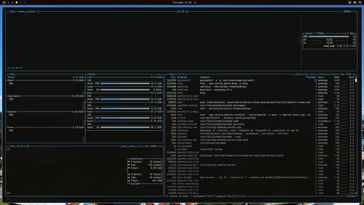Select the omarchy-hyprland-monitor-watch process row
This screenshot has height=205, width=364.
pos(260,155)
